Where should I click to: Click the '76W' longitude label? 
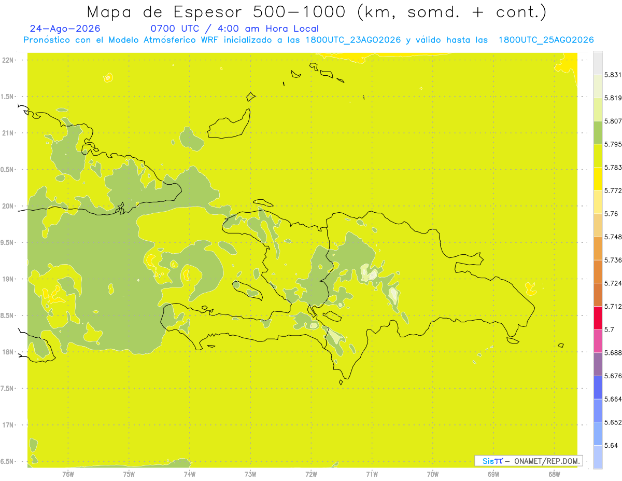point(68,474)
